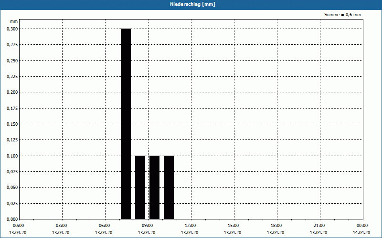The width and height of the screenshot is (382, 238).
Task: Click the last bar near 10:30
Action: (169, 188)
